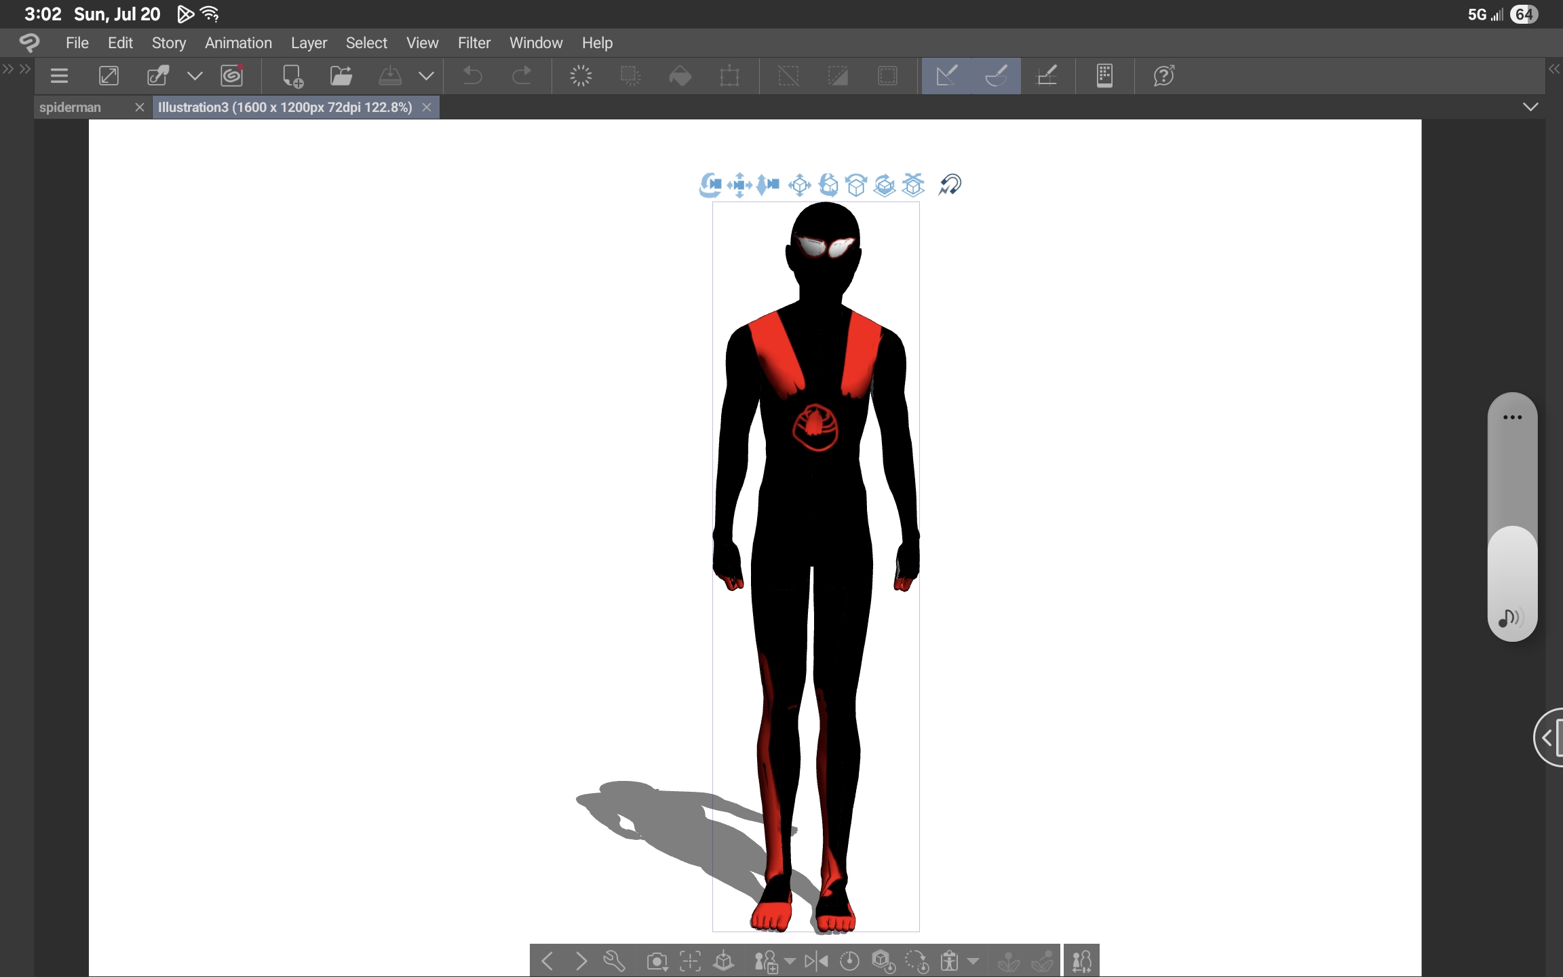Open the Clip Studio logo menu
Viewport: 1563px width, 977px height.
(x=29, y=43)
